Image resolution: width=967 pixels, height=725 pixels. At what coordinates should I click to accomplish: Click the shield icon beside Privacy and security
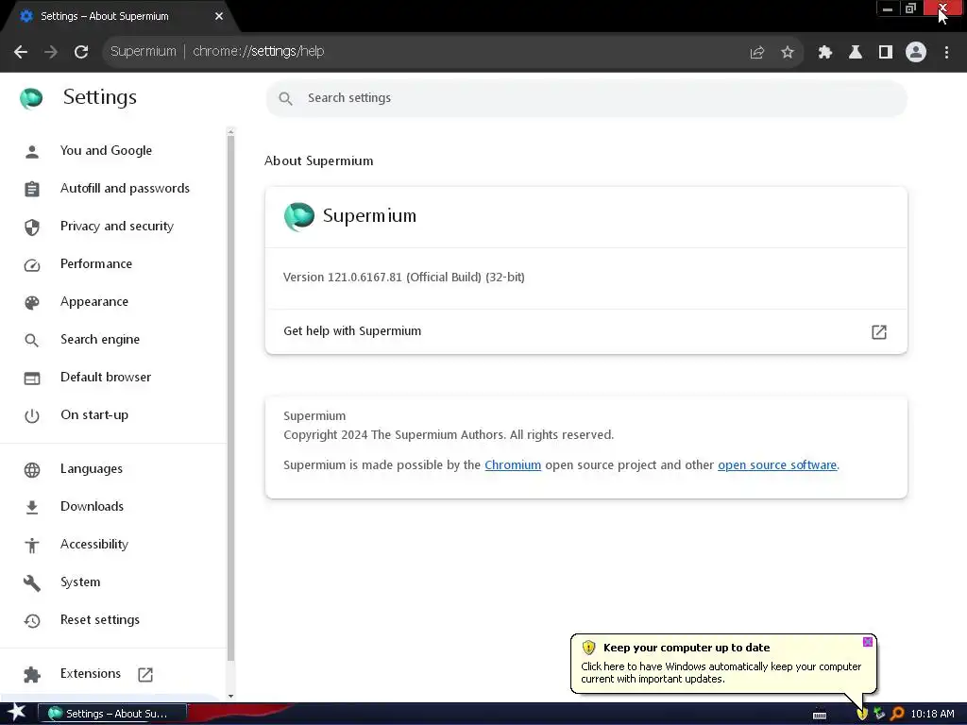coord(32,228)
